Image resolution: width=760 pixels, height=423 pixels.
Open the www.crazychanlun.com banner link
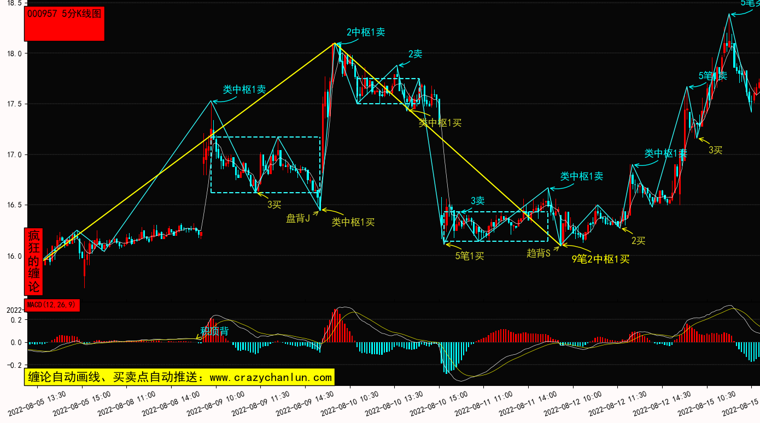click(x=179, y=377)
